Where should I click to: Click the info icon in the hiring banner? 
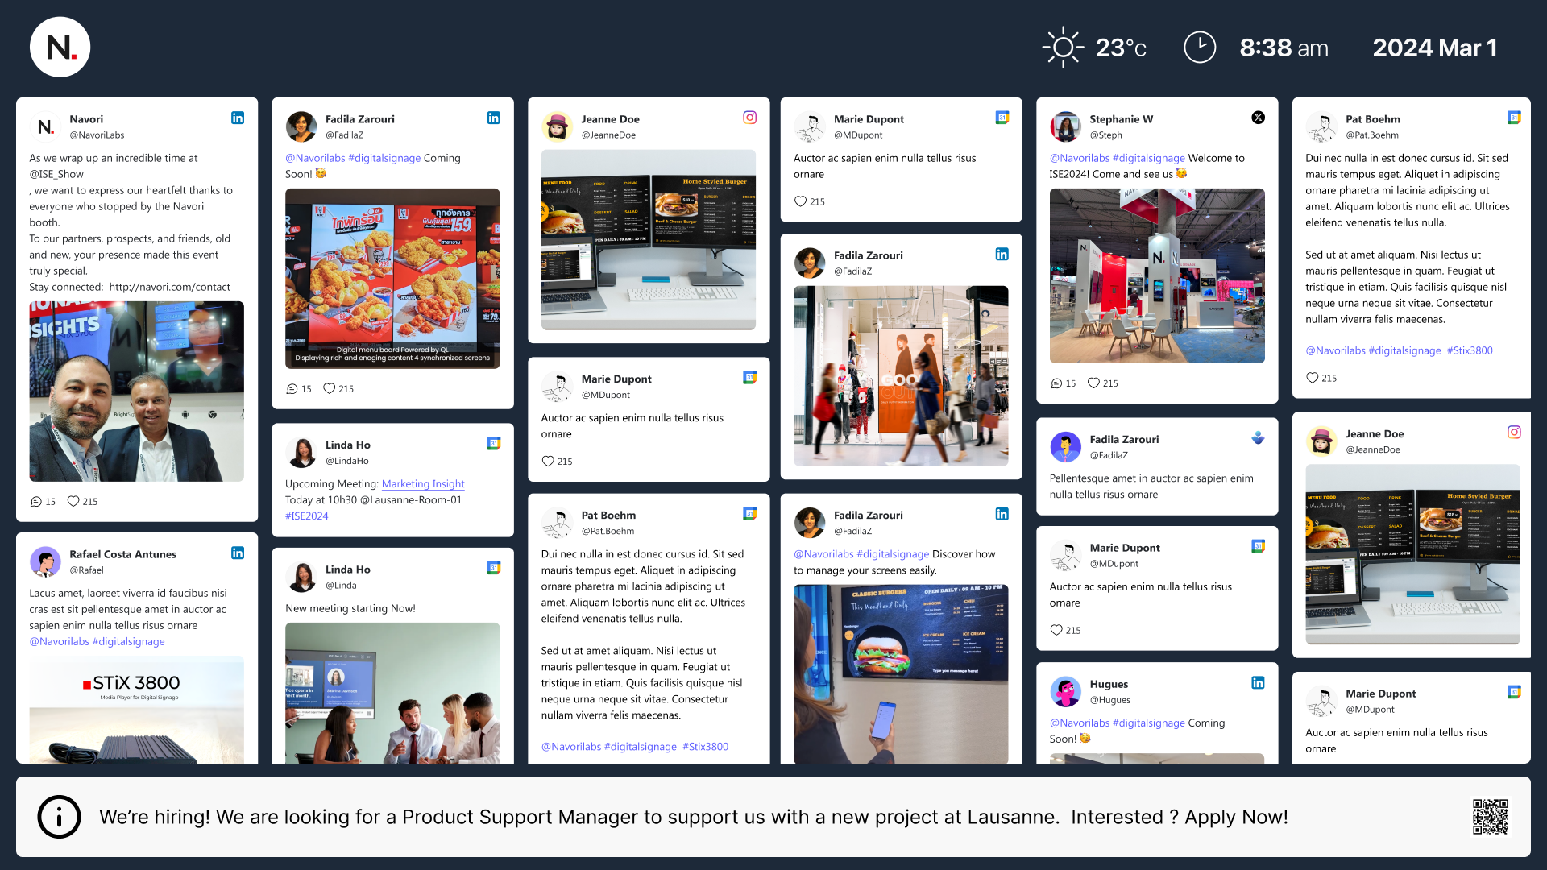[59, 817]
